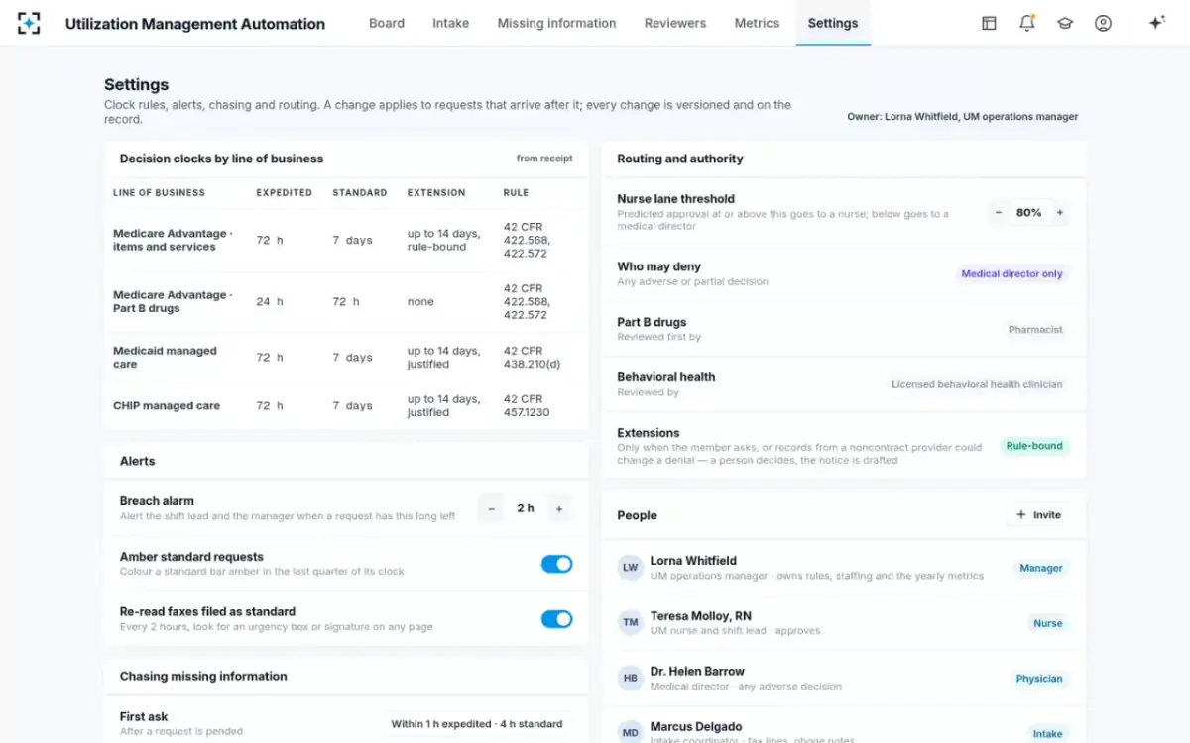
Task: Click Marcus Delgado's Intake role badge
Action: pos(1047,734)
